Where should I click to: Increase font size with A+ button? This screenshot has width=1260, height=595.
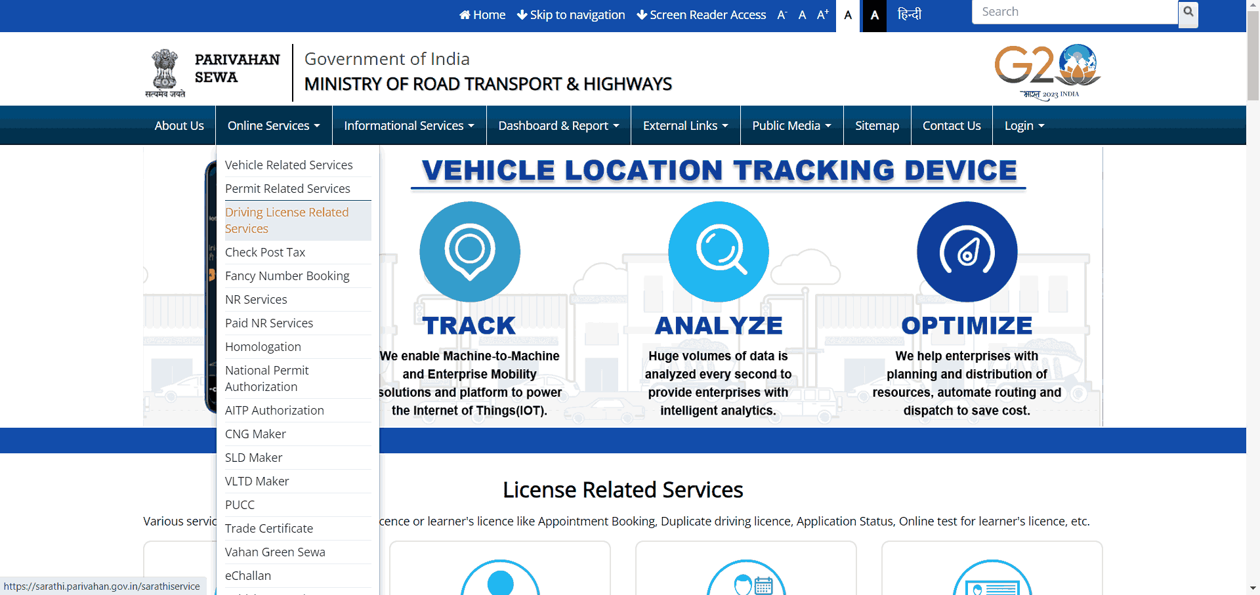click(823, 14)
